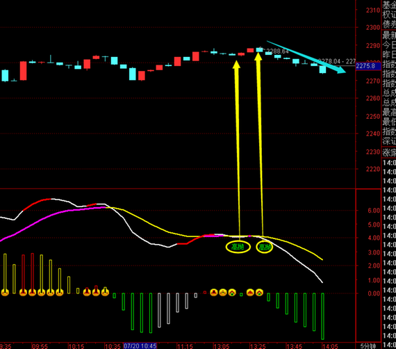Click the second circled 高抛 sell signal label

pyautogui.click(x=265, y=247)
